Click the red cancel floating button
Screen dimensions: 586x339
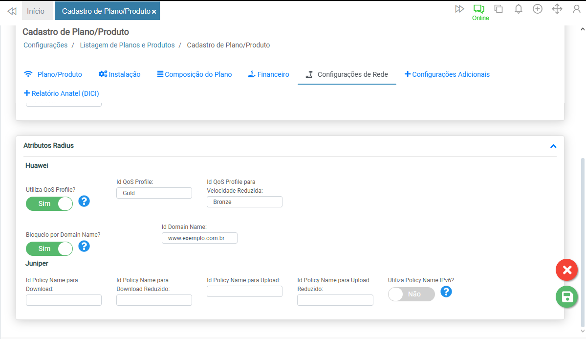point(566,270)
